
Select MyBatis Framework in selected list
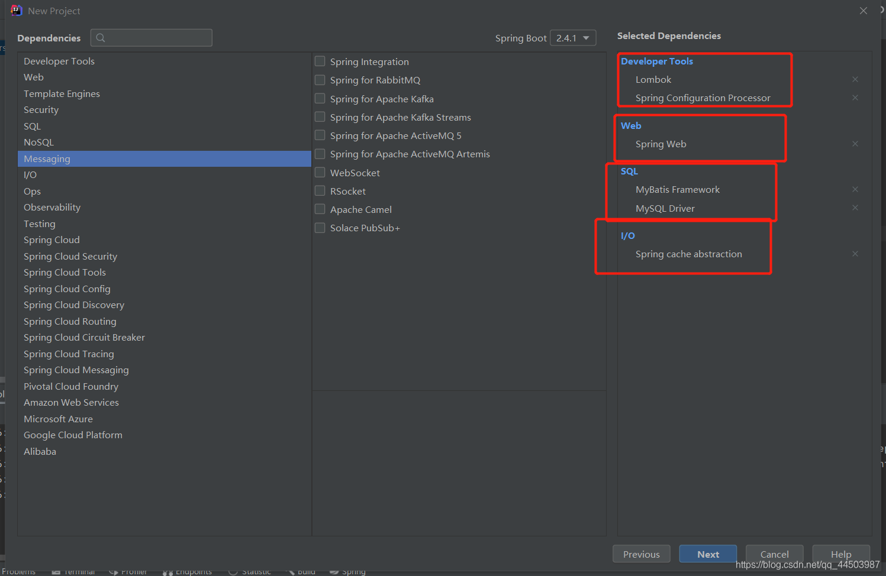click(x=678, y=189)
